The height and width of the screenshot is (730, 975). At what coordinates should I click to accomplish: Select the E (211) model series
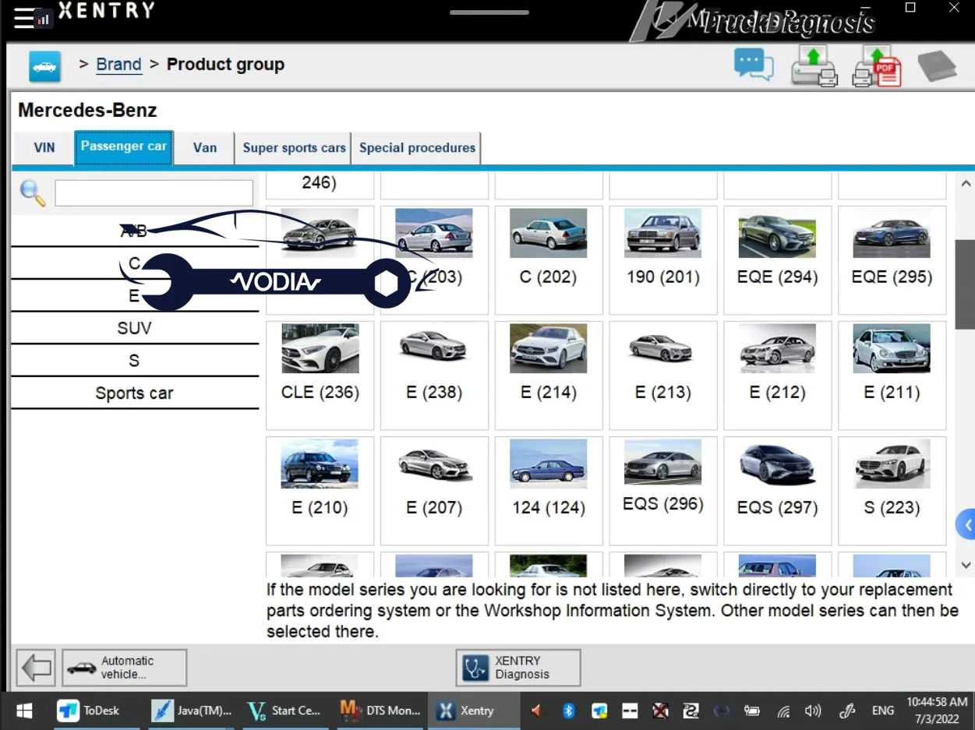point(892,376)
